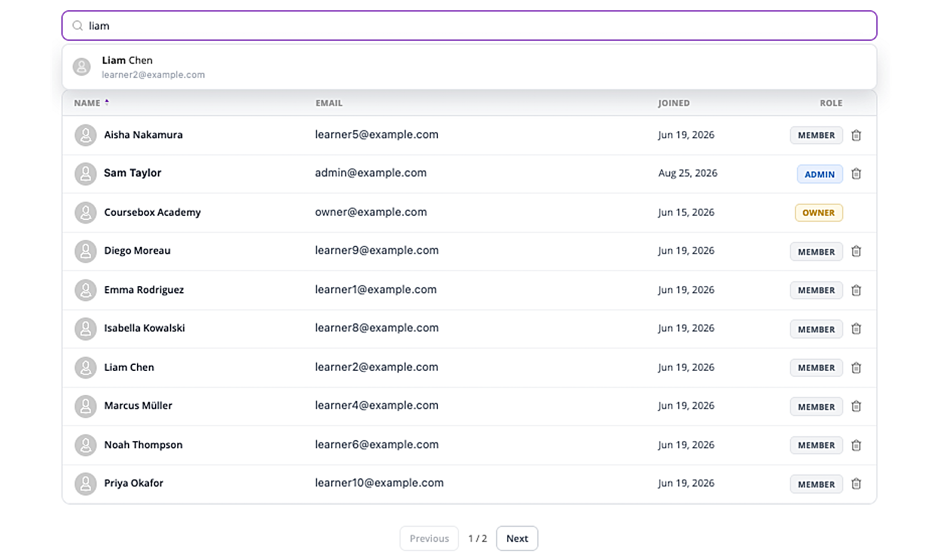The image size is (942, 559).
Task: Click Noah Thompson name
Action: pos(143,445)
